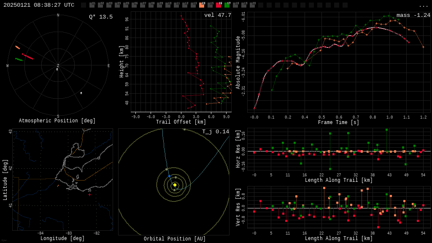Open the three-dot menu at top right
The height and width of the screenshot is (243, 432).
point(423,5)
